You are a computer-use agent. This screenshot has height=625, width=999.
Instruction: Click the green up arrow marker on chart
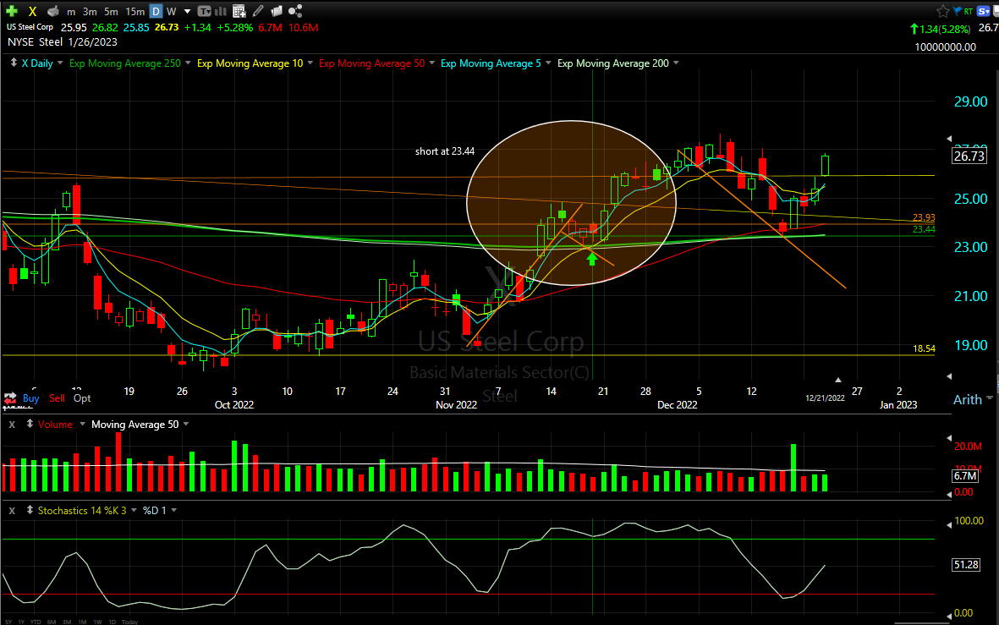point(592,259)
